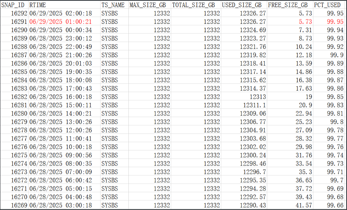
Task: Select used size value 12311.1
Action: pos(254,105)
